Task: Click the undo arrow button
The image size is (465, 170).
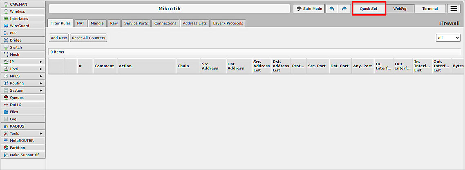Action: point(332,9)
